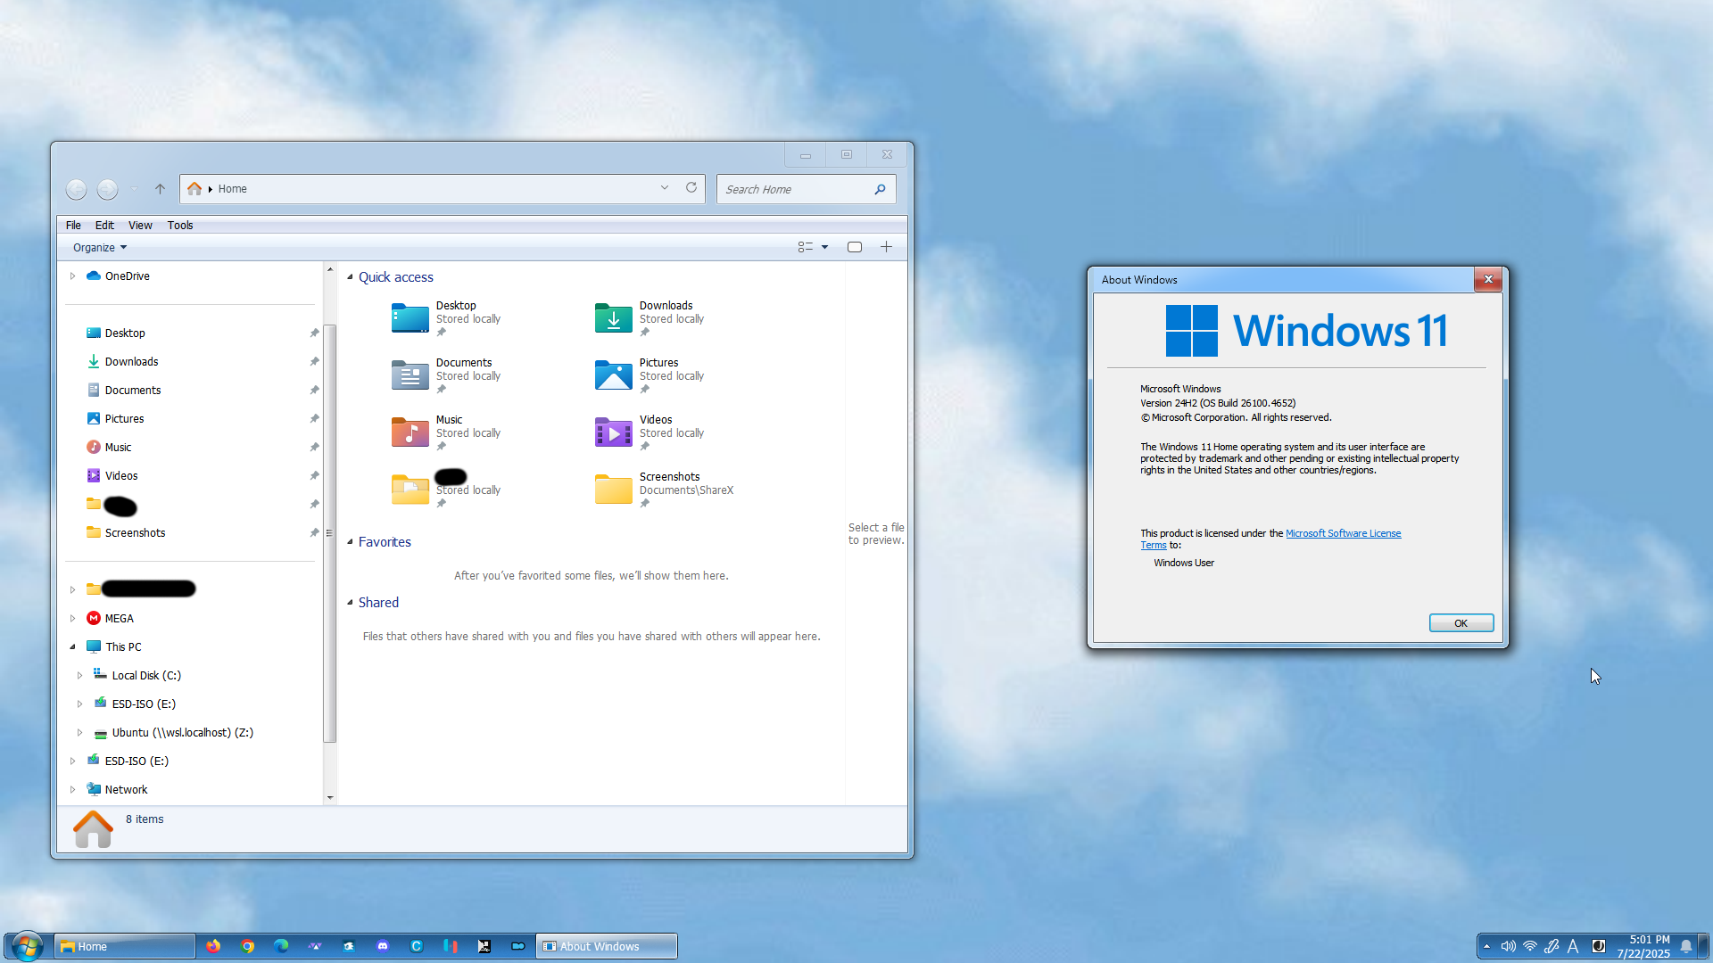Select OneDrive in the navigation pane
Viewport: 1713px width, 963px height.
click(x=128, y=276)
